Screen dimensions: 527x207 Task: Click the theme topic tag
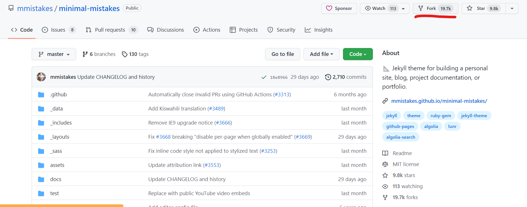tap(414, 116)
